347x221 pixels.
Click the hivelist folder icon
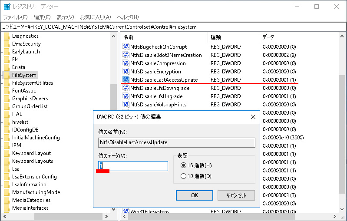(x=7, y=122)
